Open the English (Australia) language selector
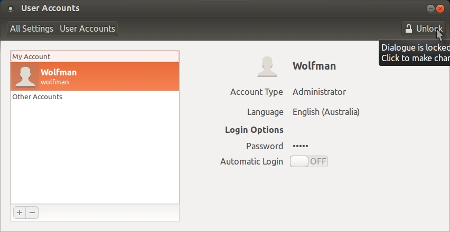This screenshot has height=232, width=450. (x=326, y=112)
